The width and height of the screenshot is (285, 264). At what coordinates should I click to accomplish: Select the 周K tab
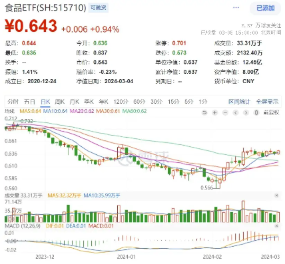60,102
